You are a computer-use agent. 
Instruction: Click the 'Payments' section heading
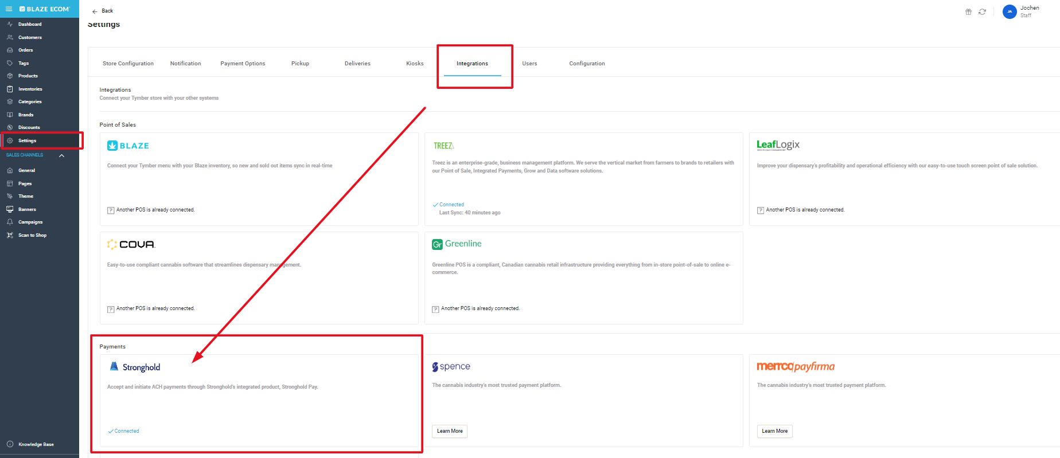click(x=112, y=347)
